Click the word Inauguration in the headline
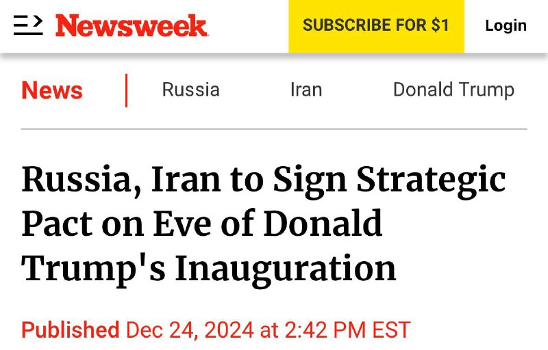This screenshot has width=548, height=350. coord(286,267)
